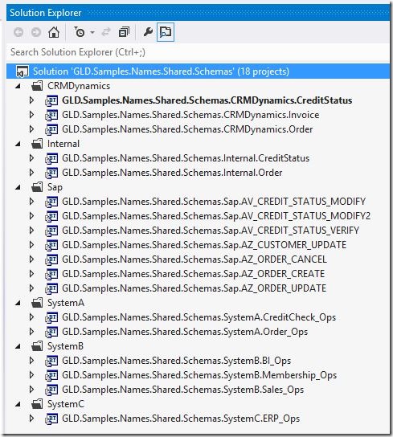
Task: Click the Back navigation arrow in toolbar
Action: (18, 32)
